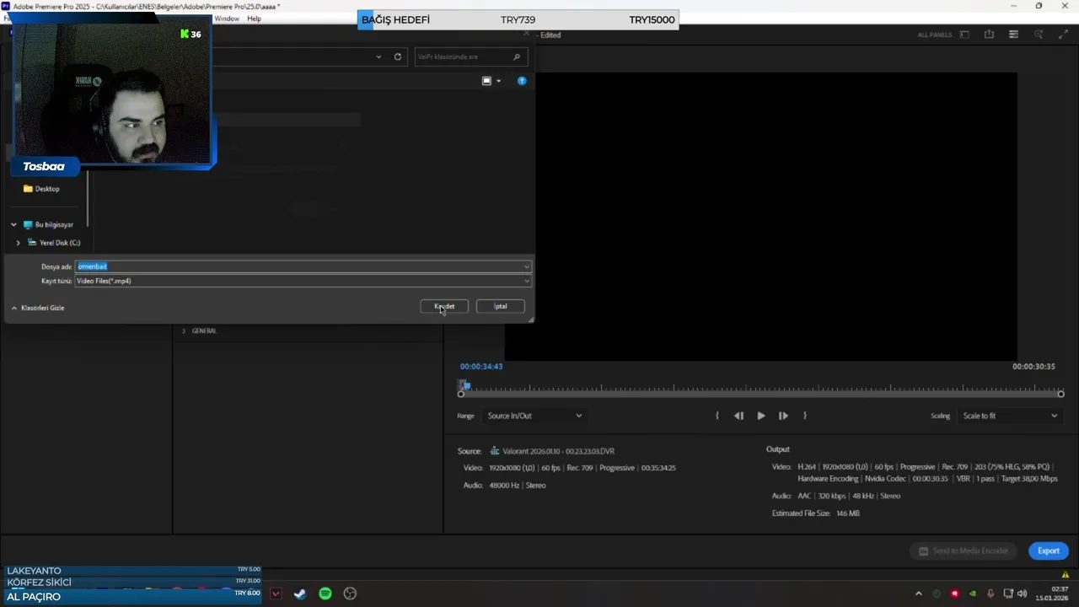The height and width of the screenshot is (607, 1079).
Task: Open the Range Source In/Out dropdown
Action: pyautogui.click(x=534, y=416)
